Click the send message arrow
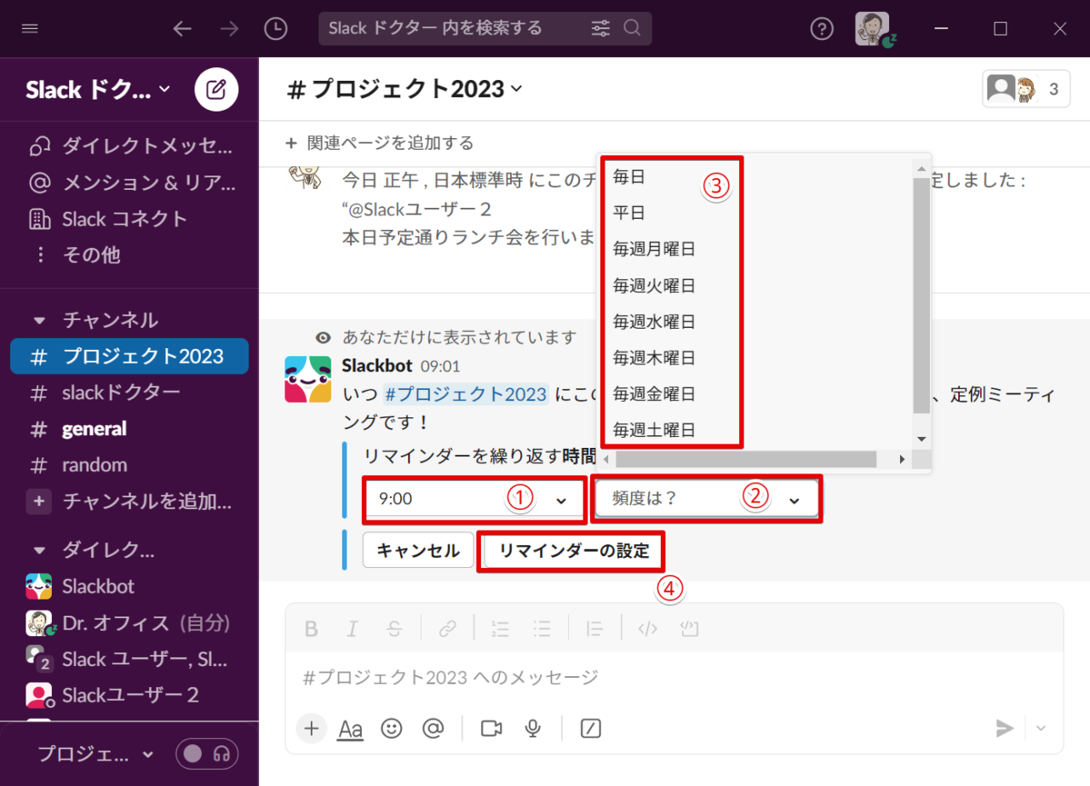 click(x=1006, y=728)
